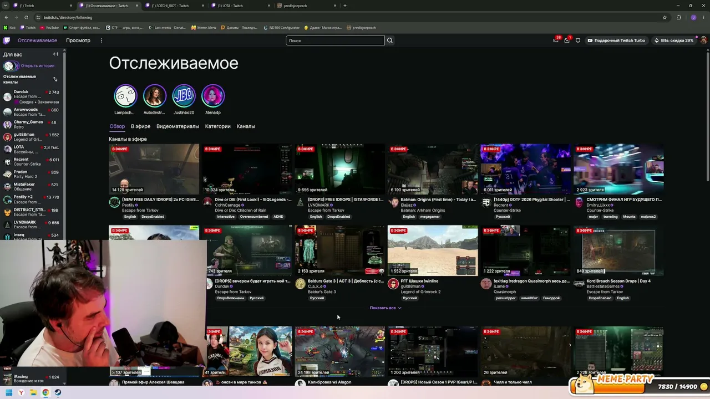The image size is (710, 399).
Task: Open Autodestr story avatar
Action: click(x=155, y=96)
